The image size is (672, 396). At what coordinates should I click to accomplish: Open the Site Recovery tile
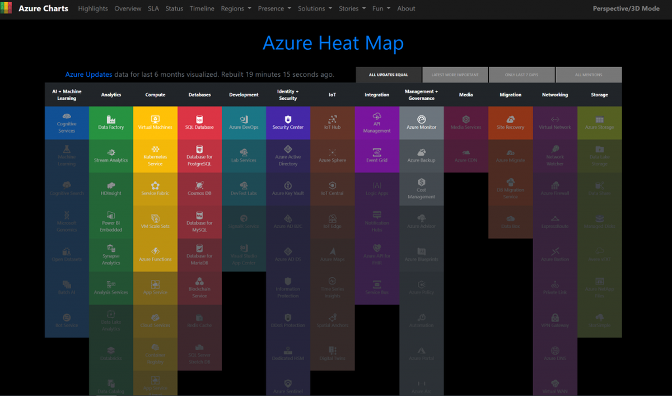point(510,123)
